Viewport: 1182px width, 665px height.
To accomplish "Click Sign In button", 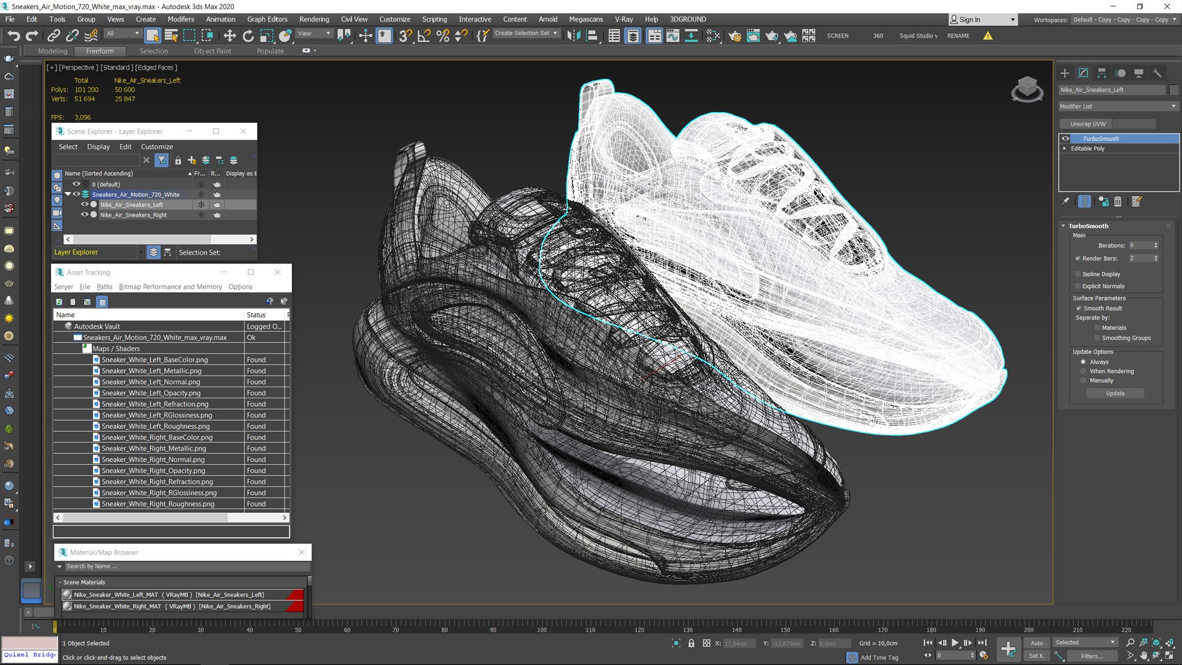I will pyautogui.click(x=982, y=20).
